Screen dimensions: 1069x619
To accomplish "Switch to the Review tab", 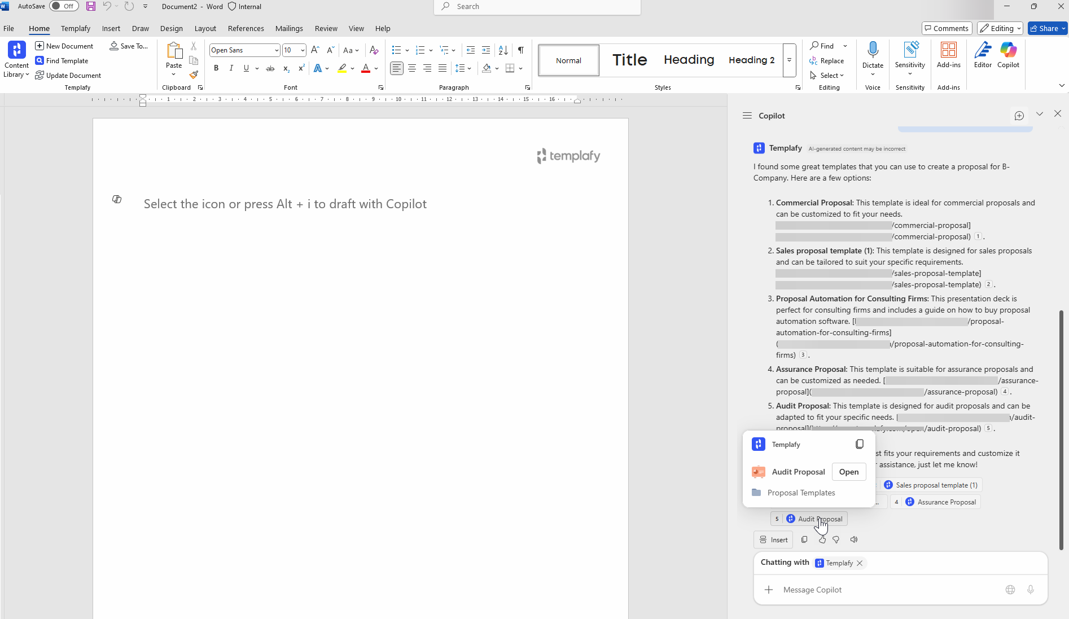I will coord(326,28).
